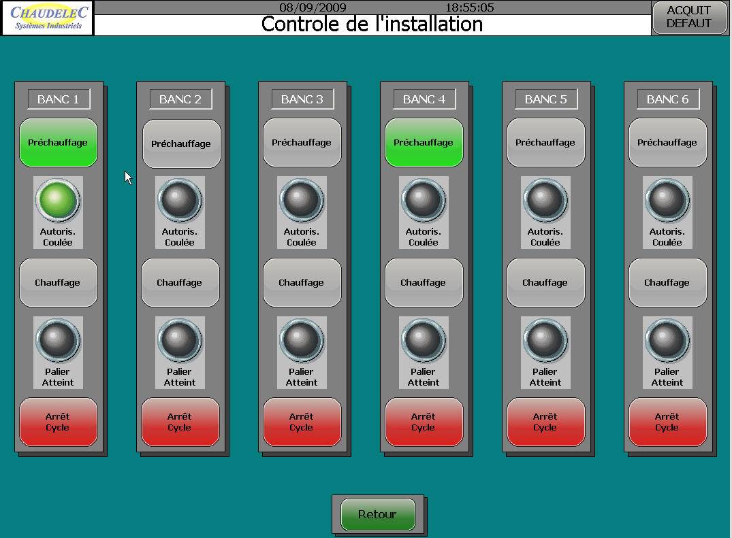Select the BANC 5 header label
The width and height of the screenshot is (732, 538).
pyautogui.click(x=545, y=99)
